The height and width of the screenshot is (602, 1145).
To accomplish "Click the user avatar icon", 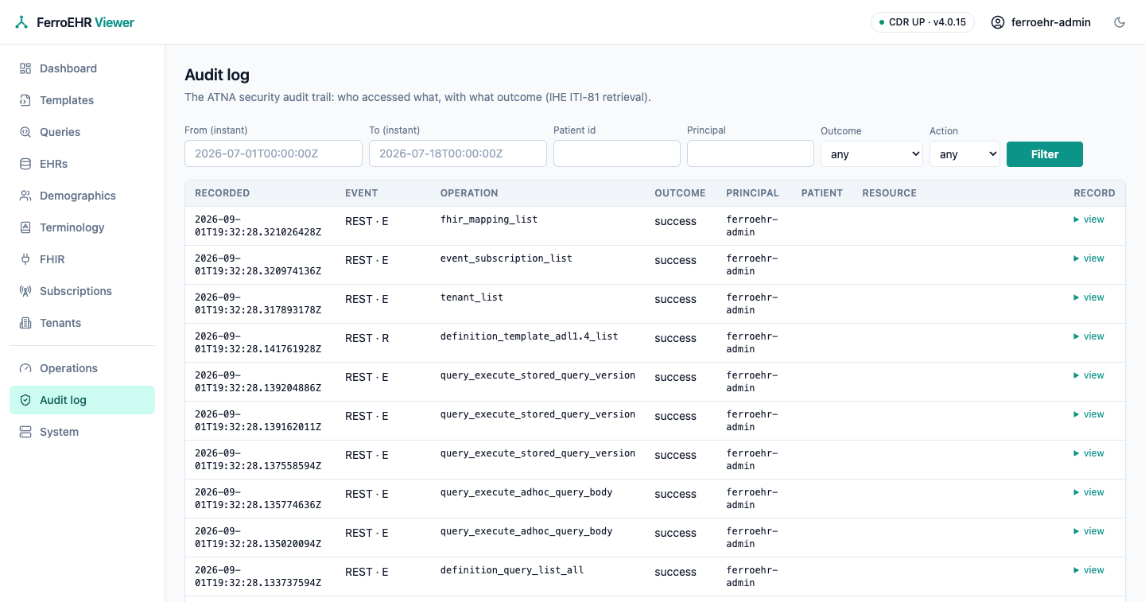I will 998,22.
